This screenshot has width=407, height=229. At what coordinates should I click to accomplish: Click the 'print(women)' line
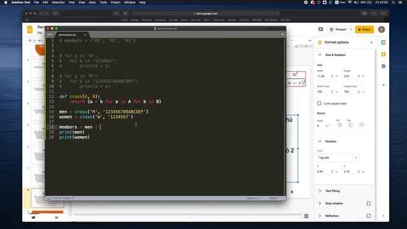[x=74, y=137]
